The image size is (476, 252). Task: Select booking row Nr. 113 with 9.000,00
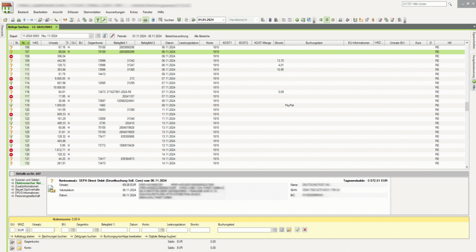pyautogui.click(x=237, y=78)
